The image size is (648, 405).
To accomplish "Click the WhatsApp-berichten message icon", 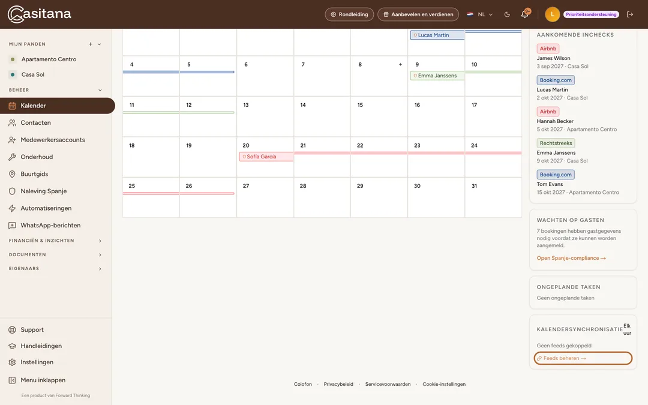I will pyautogui.click(x=13, y=225).
